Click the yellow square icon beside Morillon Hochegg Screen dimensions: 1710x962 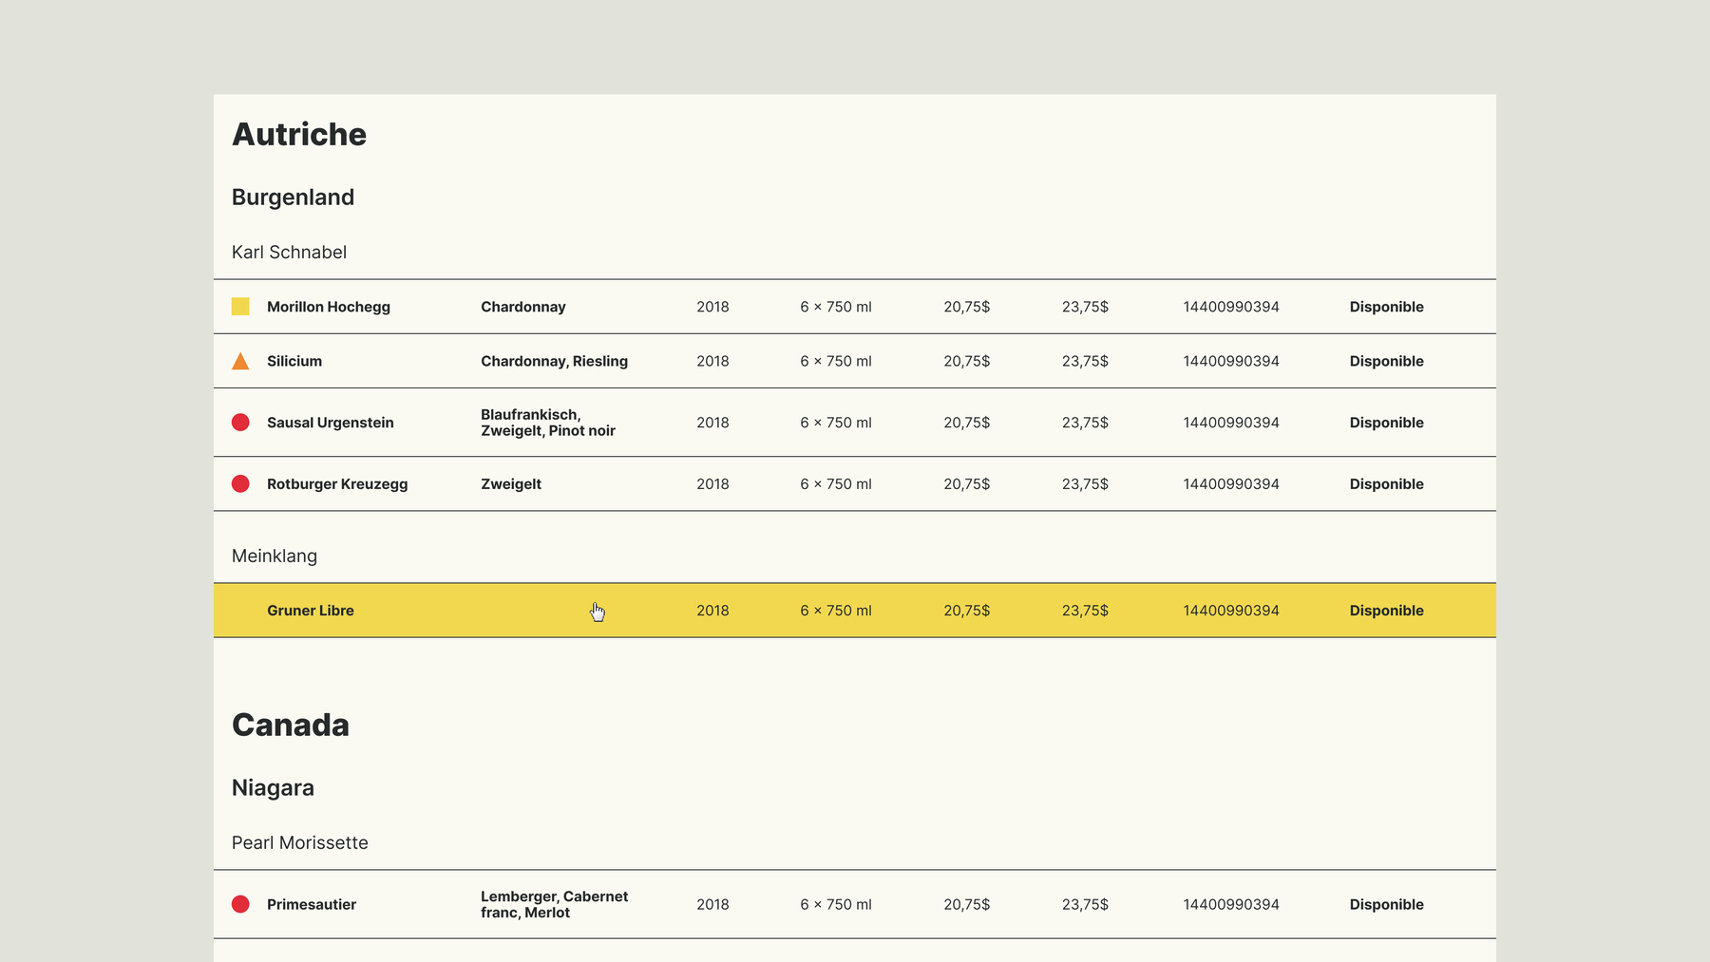coord(240,307)
